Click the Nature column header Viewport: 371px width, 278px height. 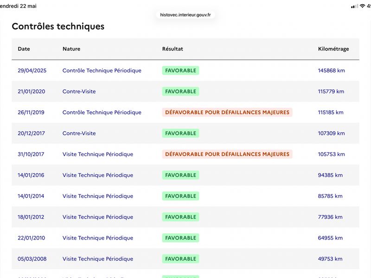point(71,49)
